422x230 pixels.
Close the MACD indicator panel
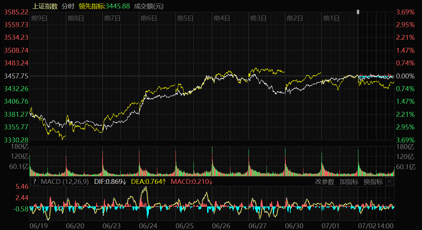[389, 181]
